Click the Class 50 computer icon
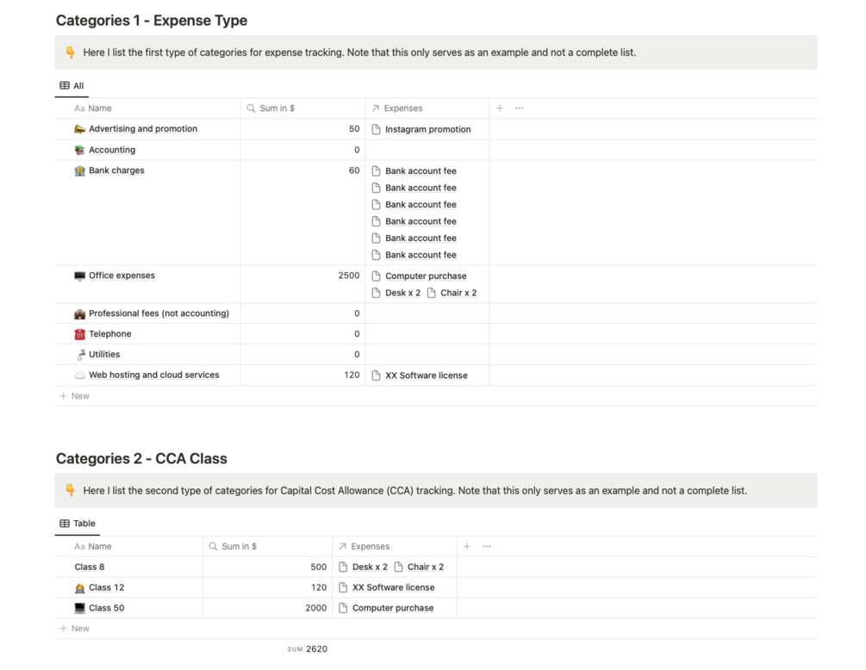 click(x=80, y=608)
